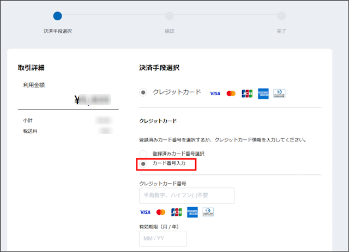The width and height of the screenshot is (349, 252).
Task: Click the JCB logo beside クレジットカード option
Action: click(x=247, y=93)
